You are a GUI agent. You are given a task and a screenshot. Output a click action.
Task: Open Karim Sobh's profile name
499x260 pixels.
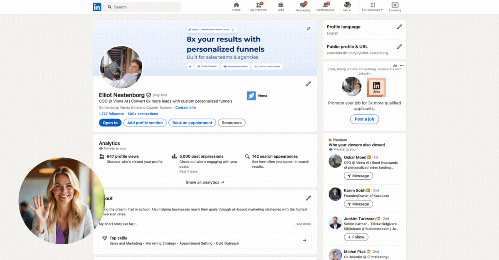355,190
